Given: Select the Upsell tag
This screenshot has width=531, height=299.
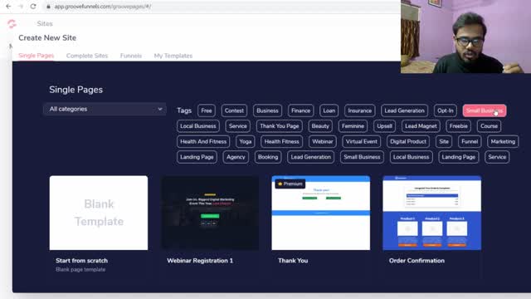Looking at the screenshot, I should pos(384,126).
